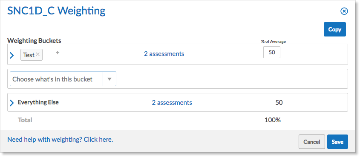This screenshot has height=157, width=360.
Task: Select the Test tag chip
Action: click(32, 55)
